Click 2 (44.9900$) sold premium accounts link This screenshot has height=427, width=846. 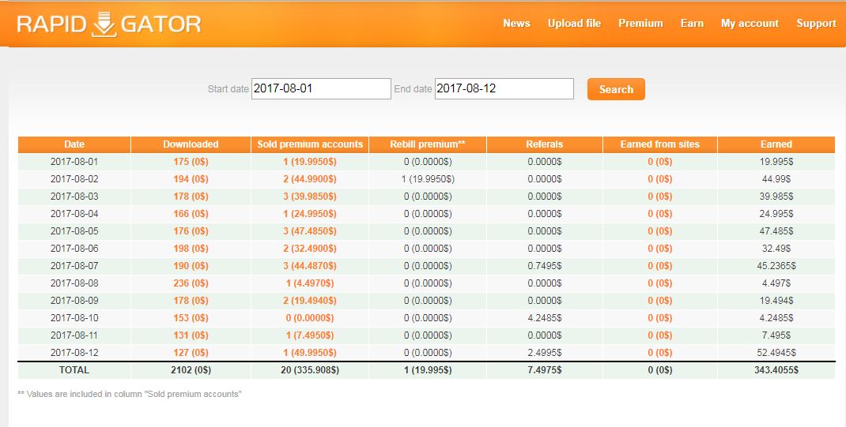click(310, 179)
